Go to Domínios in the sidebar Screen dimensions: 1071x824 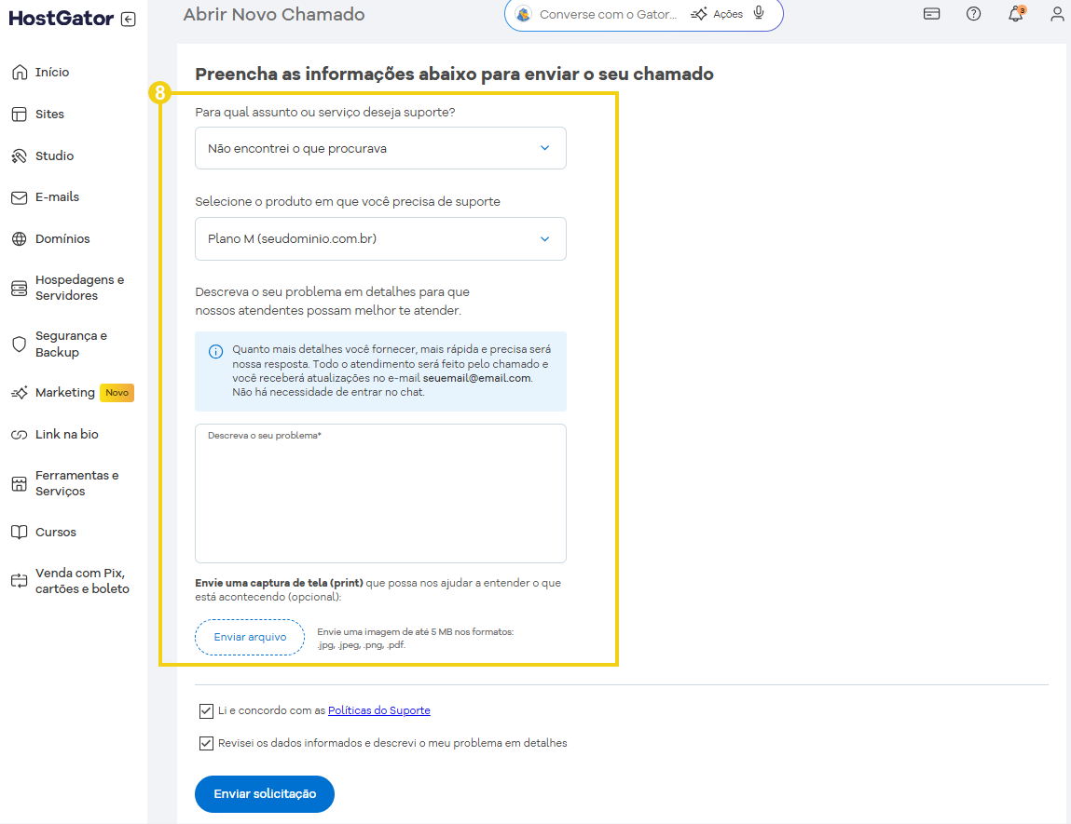point(62,239)
